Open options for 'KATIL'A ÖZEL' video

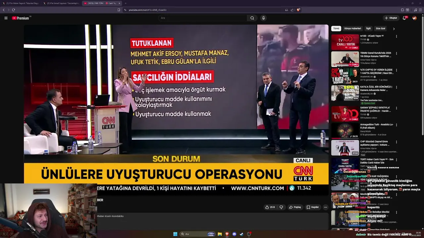tap(396, 87)
